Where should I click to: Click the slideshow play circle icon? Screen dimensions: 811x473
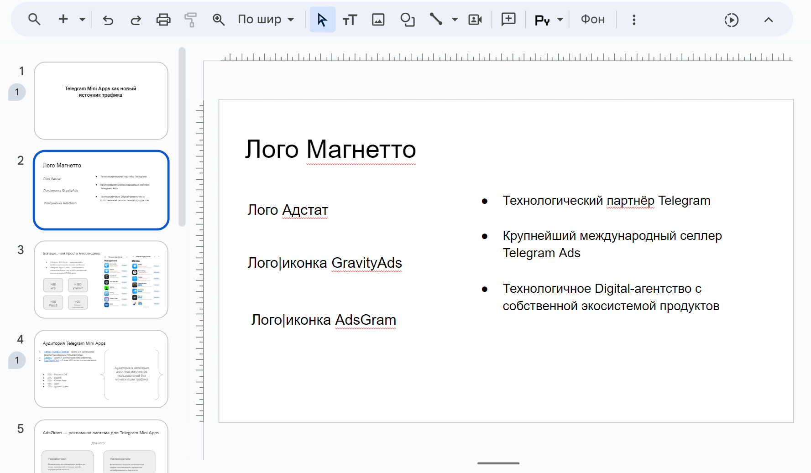[732, 20]
